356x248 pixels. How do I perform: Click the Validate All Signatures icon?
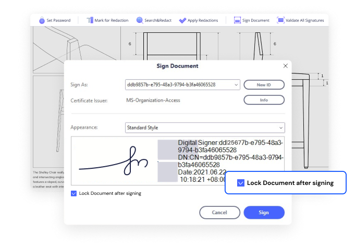tap(280, 20)
